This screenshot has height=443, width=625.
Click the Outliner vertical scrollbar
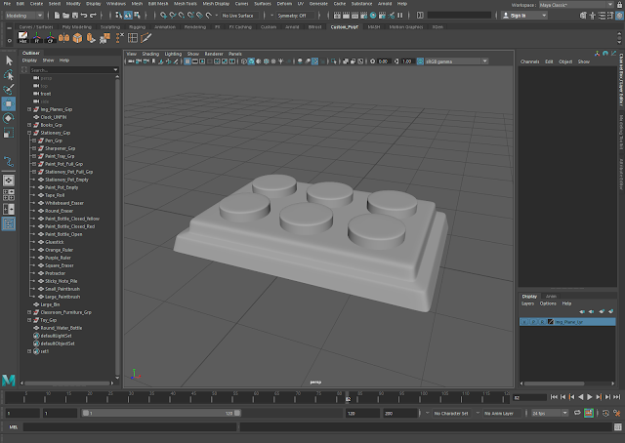[x=117, y=227]
